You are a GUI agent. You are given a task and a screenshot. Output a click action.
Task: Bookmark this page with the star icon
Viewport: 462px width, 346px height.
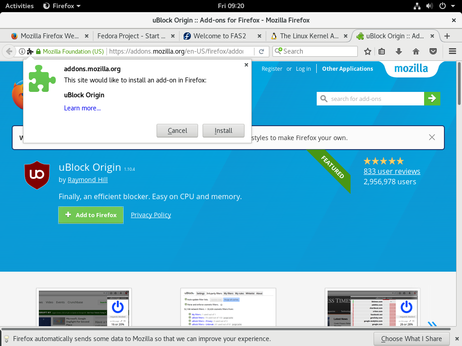click(x=368, y=51)
